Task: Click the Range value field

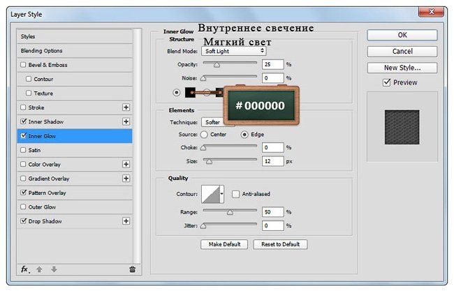Action: (x=273, y=212)
